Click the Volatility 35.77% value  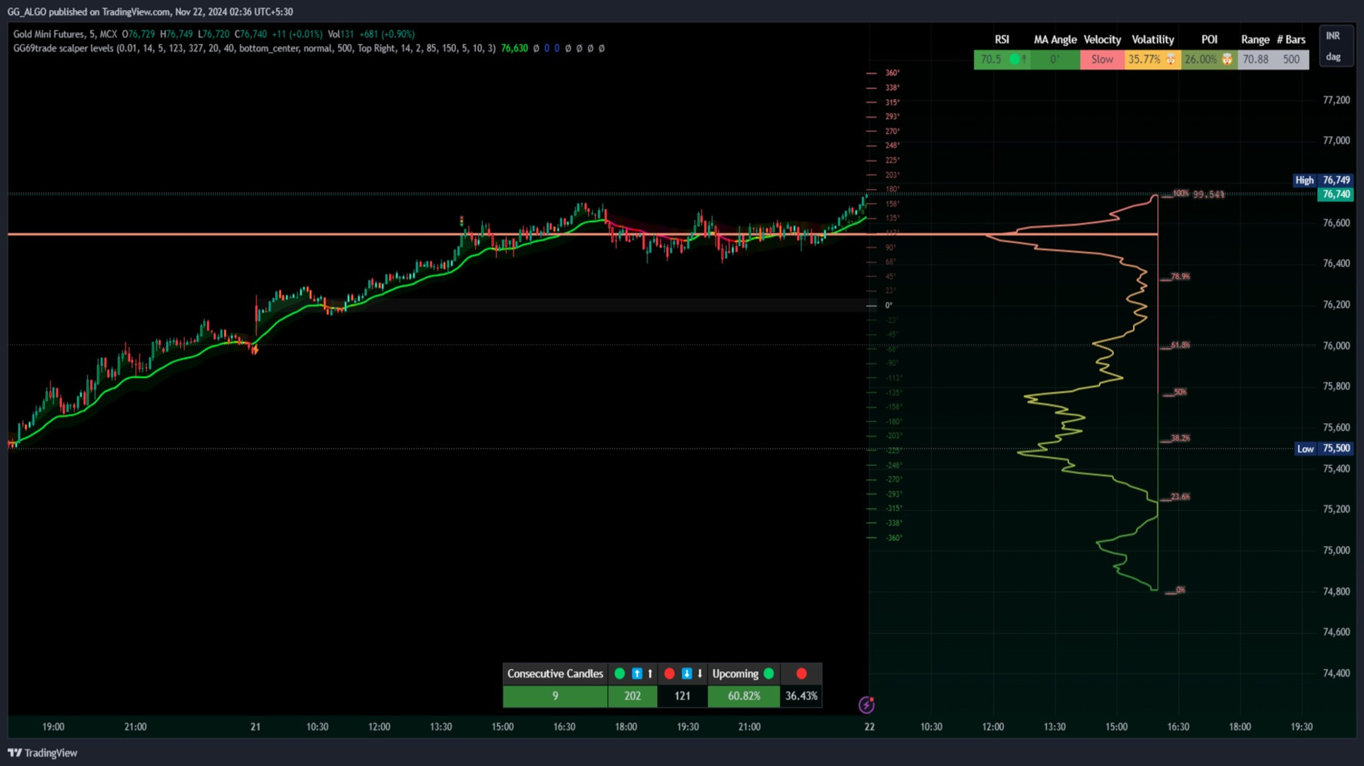point(1144,59)
